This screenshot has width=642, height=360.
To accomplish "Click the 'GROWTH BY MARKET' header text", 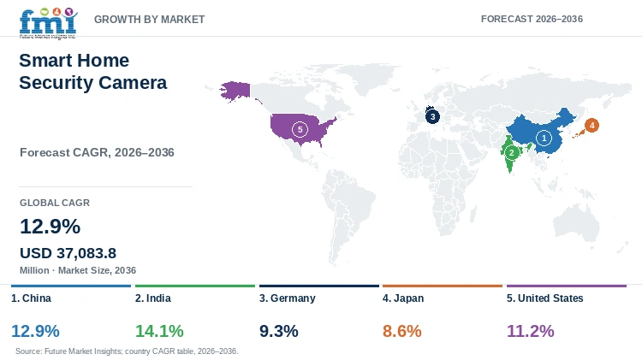I will click(150, 19).
